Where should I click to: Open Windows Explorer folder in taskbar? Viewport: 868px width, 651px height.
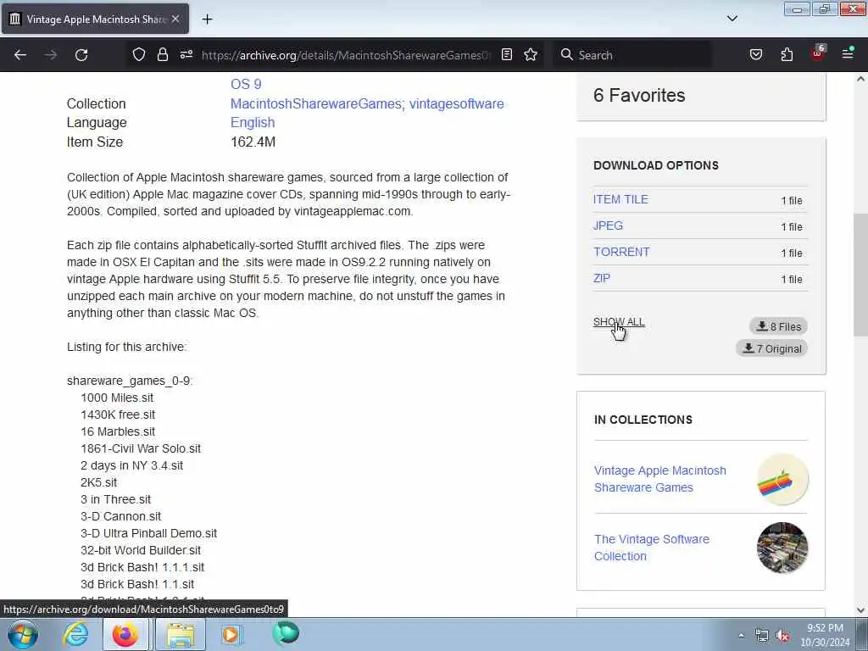pos(181,634)
